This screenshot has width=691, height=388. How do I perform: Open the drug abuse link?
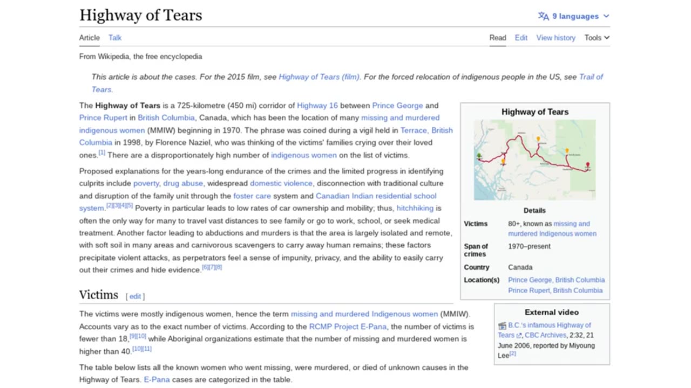(x=183, y=184)
